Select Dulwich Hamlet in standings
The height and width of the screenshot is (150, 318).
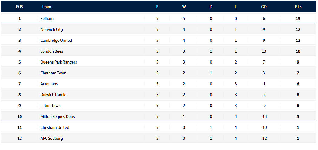click(x=54, y=95)
